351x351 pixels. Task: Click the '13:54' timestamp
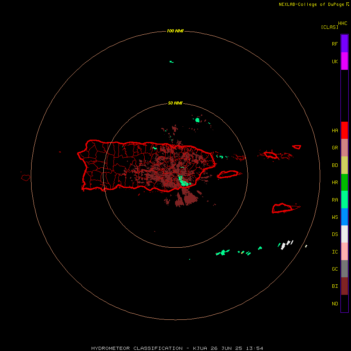click(x=254, y=348)
